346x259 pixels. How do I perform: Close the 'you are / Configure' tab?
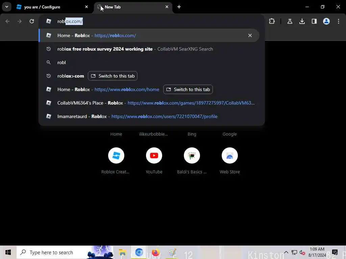click(x=86, y=7)
